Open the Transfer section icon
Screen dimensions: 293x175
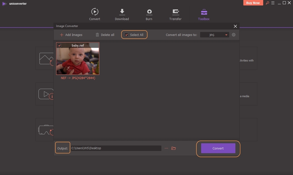click(x=175, y=12)
